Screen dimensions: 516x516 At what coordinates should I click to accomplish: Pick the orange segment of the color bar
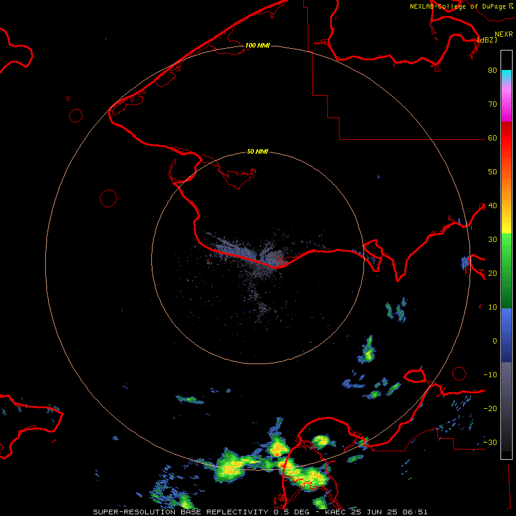(506, 191)
